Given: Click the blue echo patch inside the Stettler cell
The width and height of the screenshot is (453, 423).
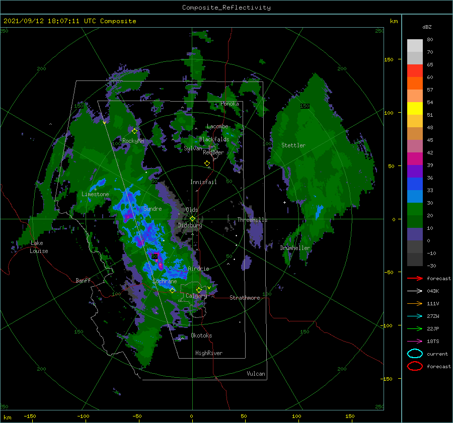Looking at the screenshot, I should 319,211.
